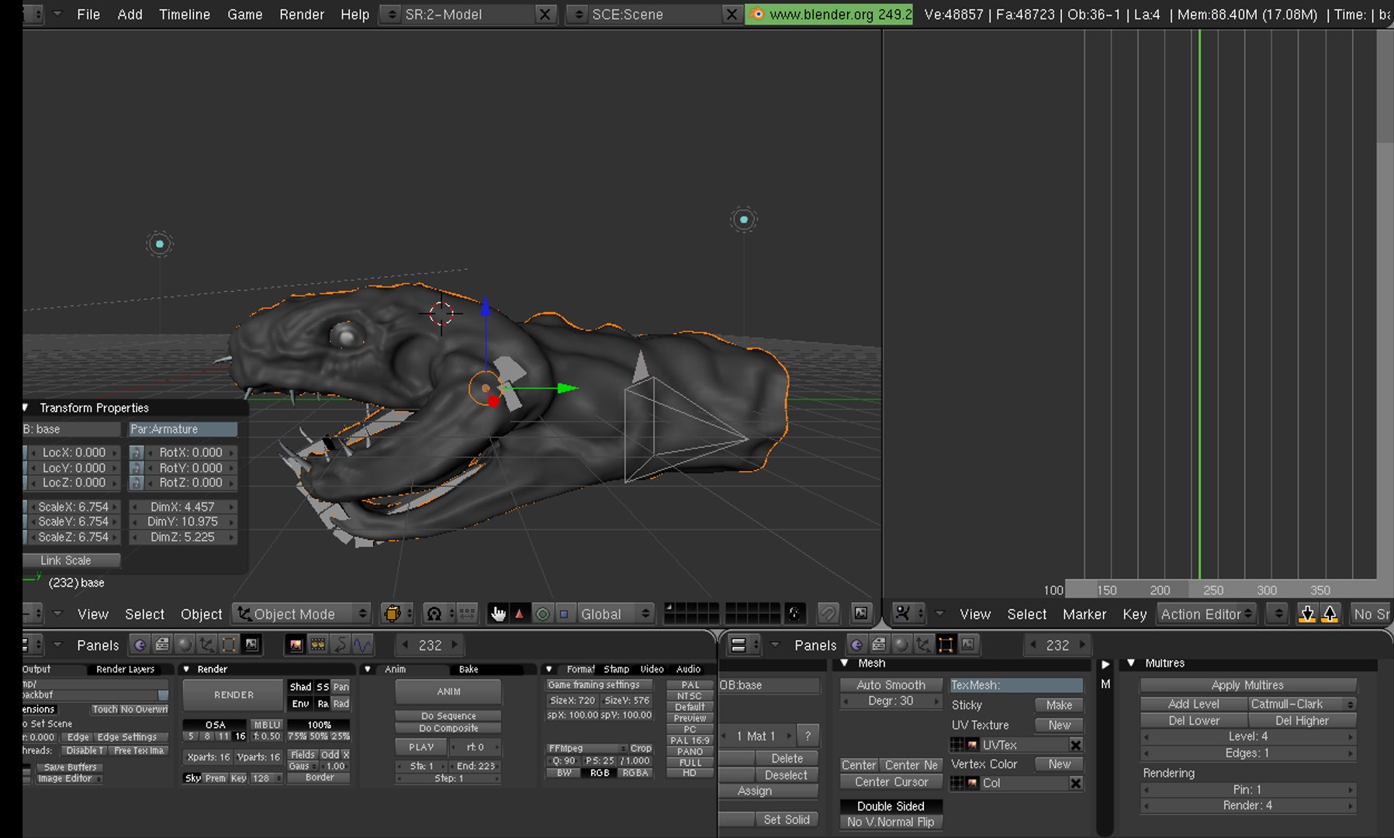Open the 3D viewport draw type selector
Screen dimensions: 1394x838
coord(396,614)
